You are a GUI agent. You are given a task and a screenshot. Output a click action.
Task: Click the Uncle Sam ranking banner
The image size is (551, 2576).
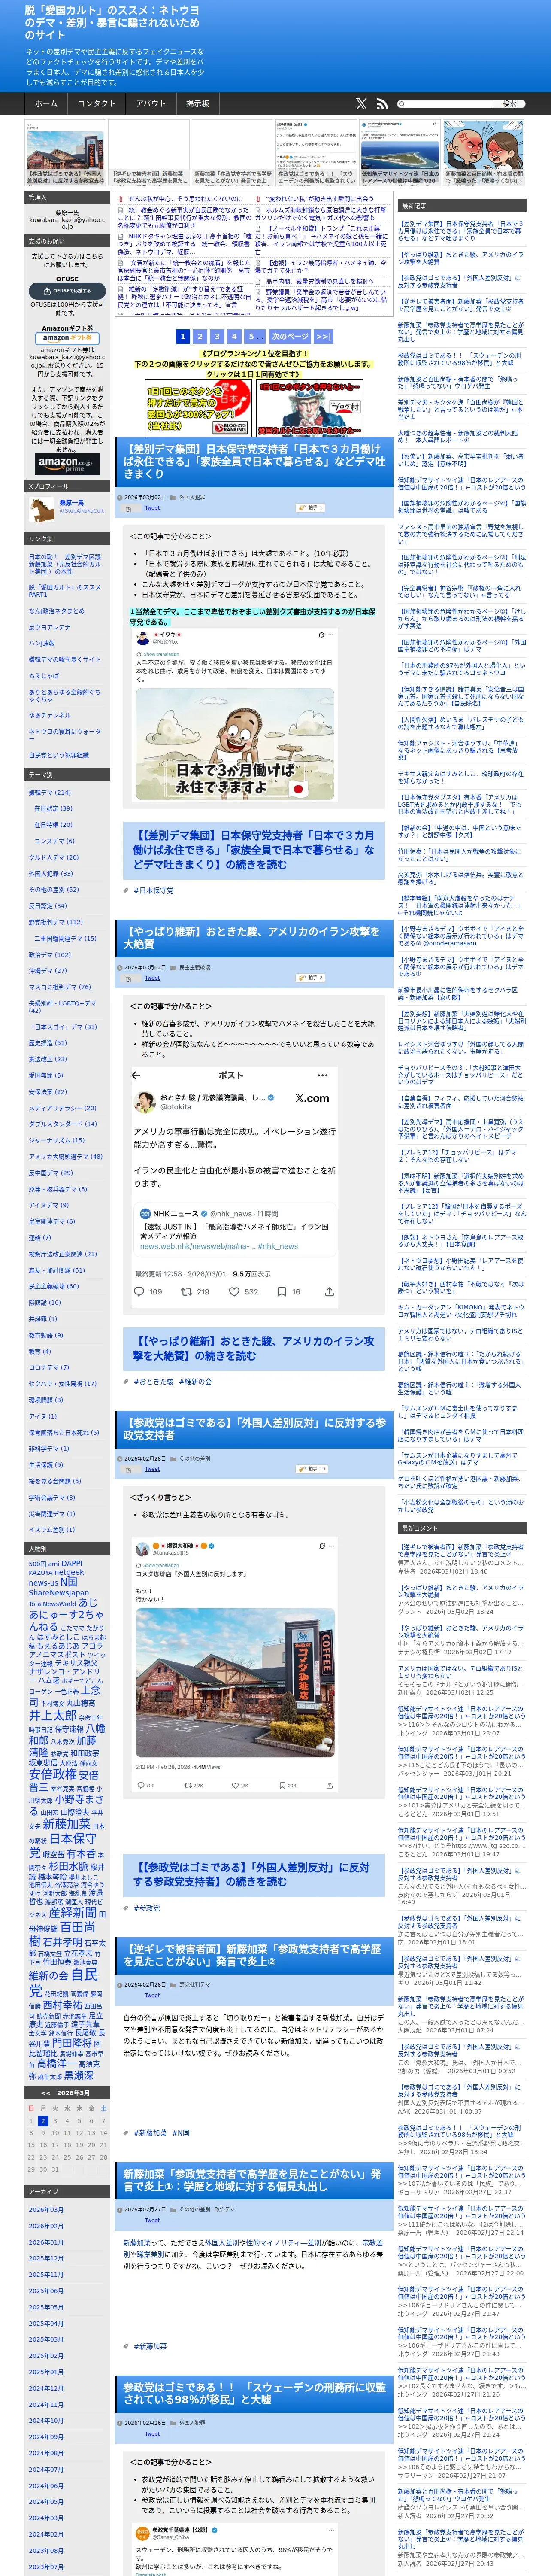tap(310, 408)
